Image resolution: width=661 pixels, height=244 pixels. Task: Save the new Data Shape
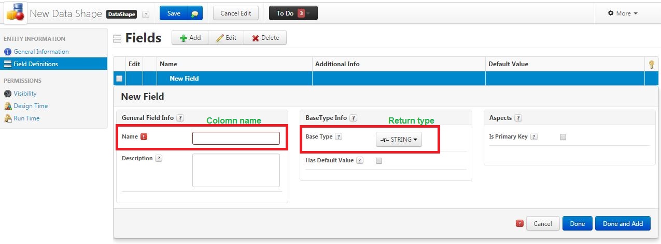coord(181,13)
